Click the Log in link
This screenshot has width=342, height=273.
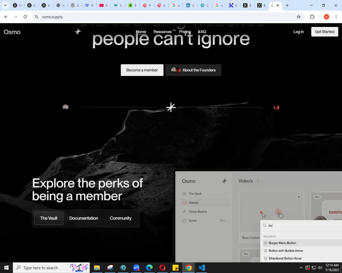[x=298, y=32]
